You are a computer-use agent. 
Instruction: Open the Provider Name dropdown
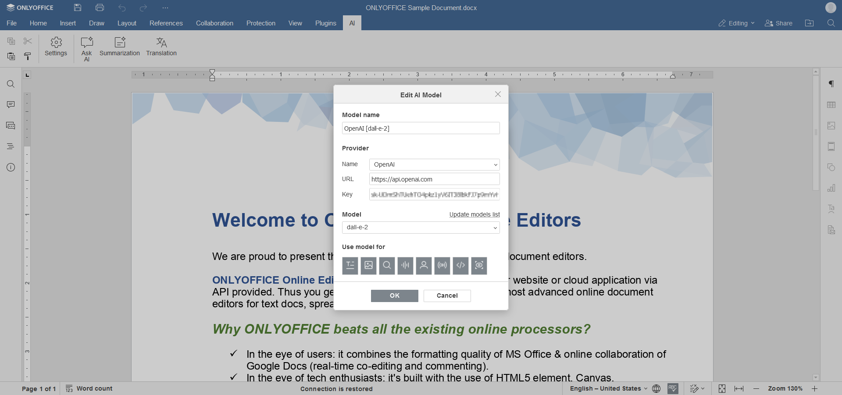click(x=434, y=164)
